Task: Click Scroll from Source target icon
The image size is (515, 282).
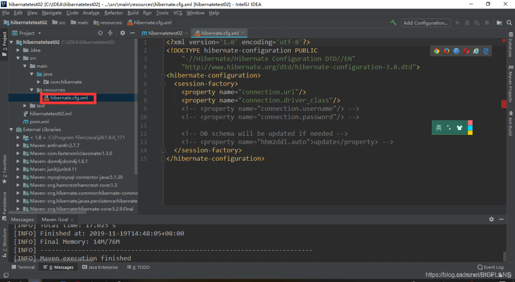Action: click(x=101, y=33)
